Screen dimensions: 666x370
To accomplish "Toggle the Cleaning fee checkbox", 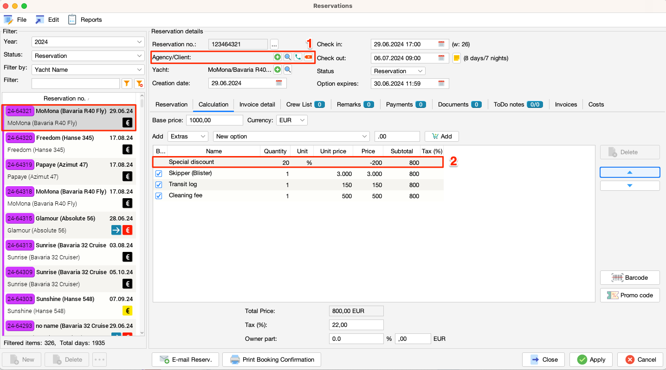I will 159,196.
